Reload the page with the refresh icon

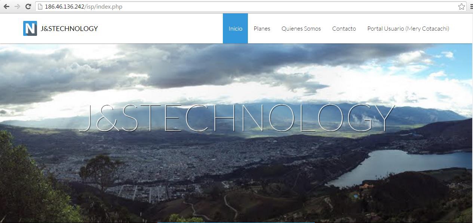coord(28,6)
